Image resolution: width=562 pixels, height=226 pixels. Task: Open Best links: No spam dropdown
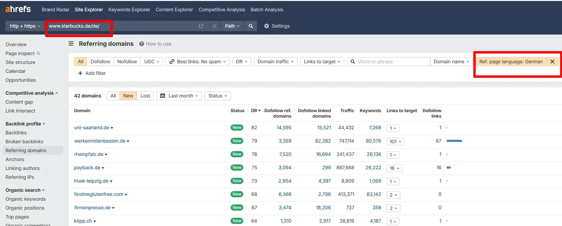point(198,62)
